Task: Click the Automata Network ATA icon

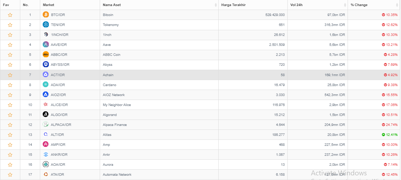Action: coord(46,174)
